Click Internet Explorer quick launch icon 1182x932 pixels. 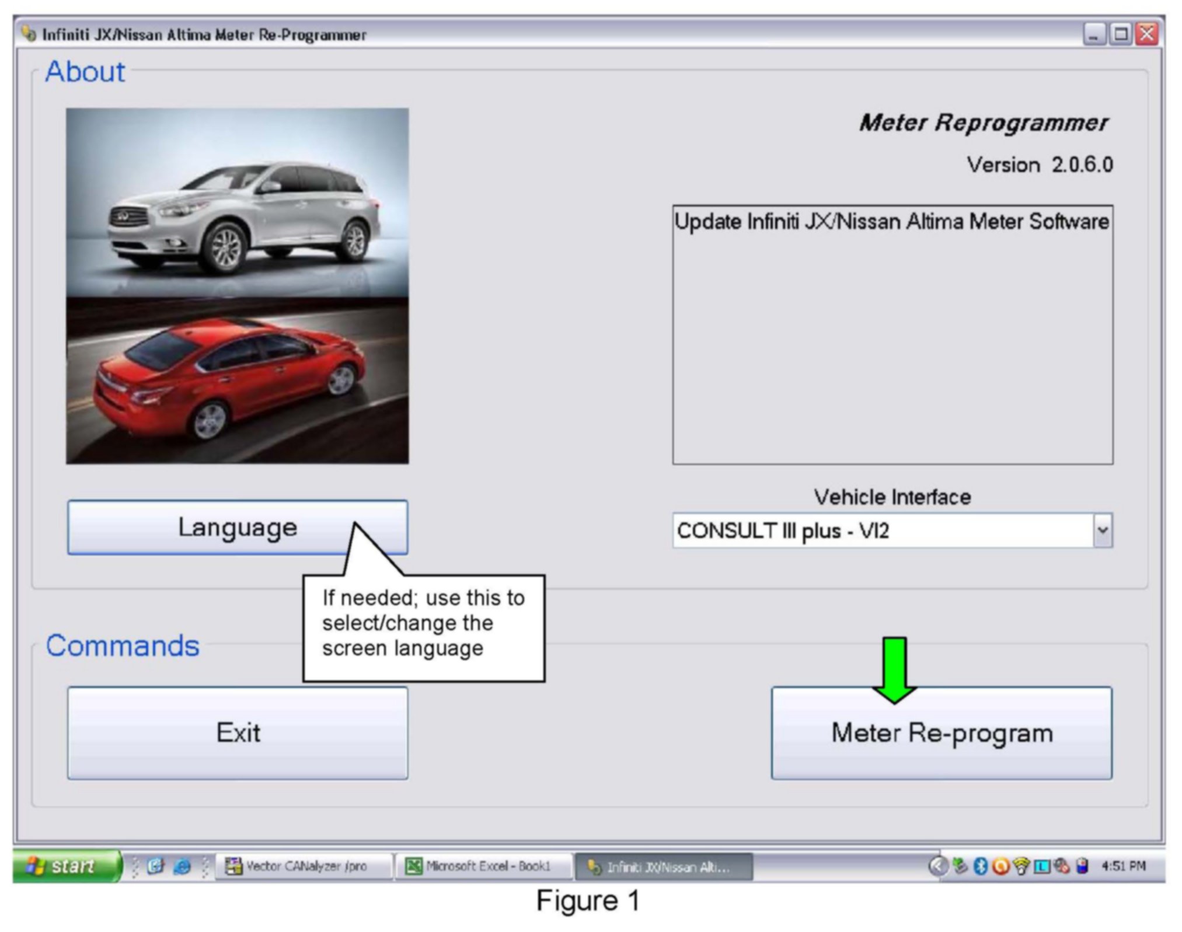[182, 866]
